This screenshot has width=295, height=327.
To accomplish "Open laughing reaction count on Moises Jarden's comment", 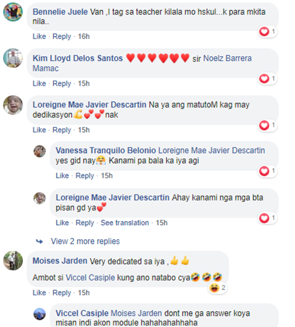I will 218,288.
